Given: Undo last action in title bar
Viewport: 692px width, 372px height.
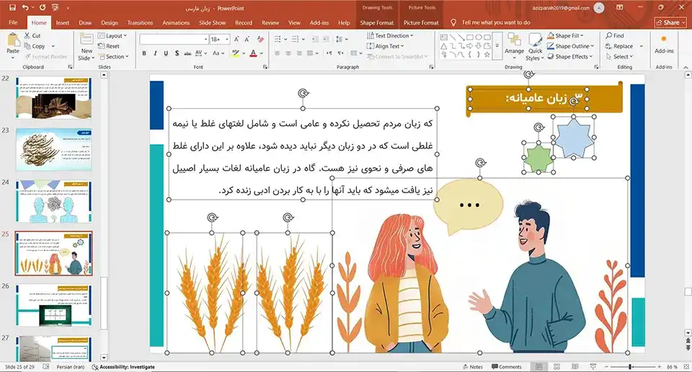Looking at the screenshot, I should coord(25,7).
